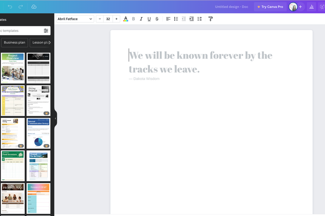325x216 pixels.
Task: Choose the Project Overview template thumbnail
Action: (x=13, y=68)
